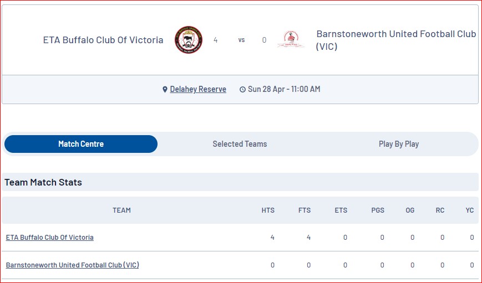Switch to the Selected Teams tab
Viewport: 482px width, 283px height.
(240, 144)
